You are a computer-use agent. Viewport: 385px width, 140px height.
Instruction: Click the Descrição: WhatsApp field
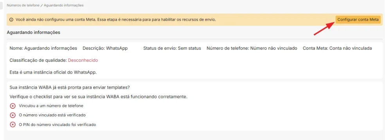tap(105, 48)
